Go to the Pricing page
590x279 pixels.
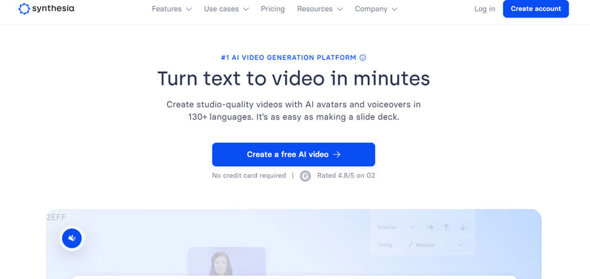272,9
